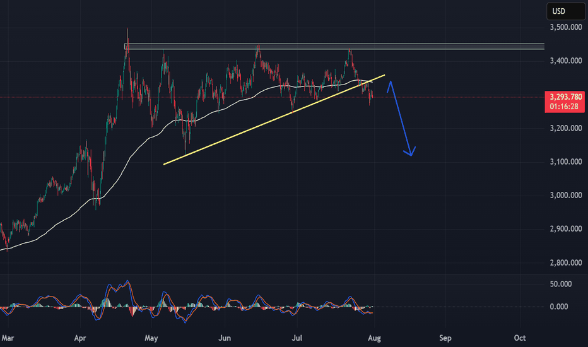Click the 3,000.000 price axis label
The height and width of the screenshot is (347, 588).
coord(566,196)
